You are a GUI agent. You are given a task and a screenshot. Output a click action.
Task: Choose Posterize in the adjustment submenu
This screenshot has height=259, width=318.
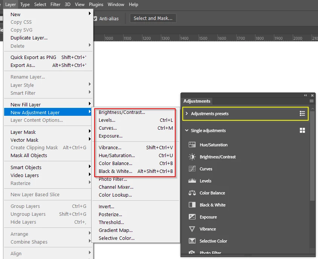tap(136, 215)
